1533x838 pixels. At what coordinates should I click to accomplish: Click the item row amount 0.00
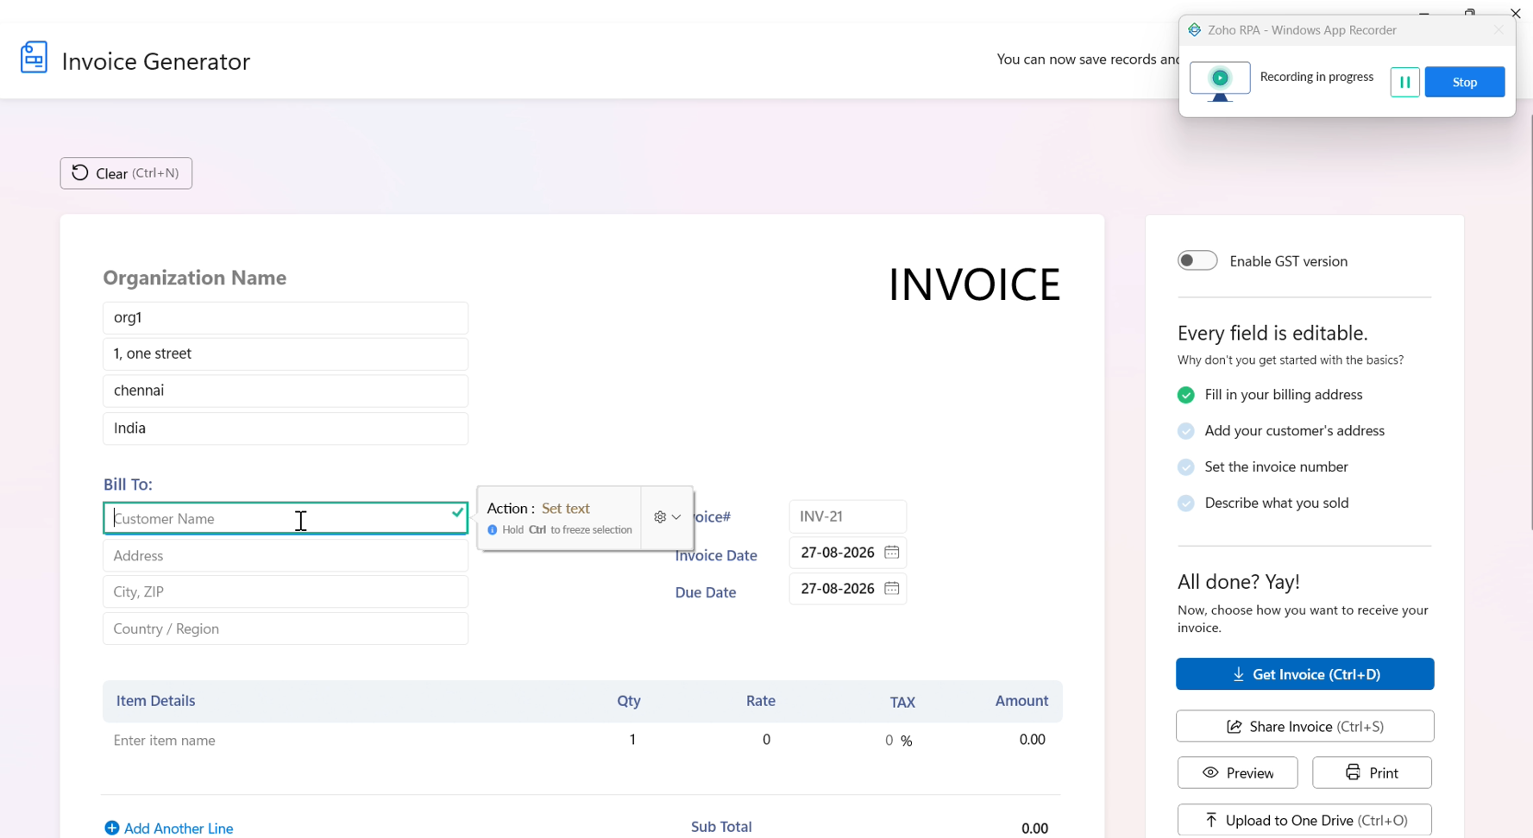[x=1032, y=740]
